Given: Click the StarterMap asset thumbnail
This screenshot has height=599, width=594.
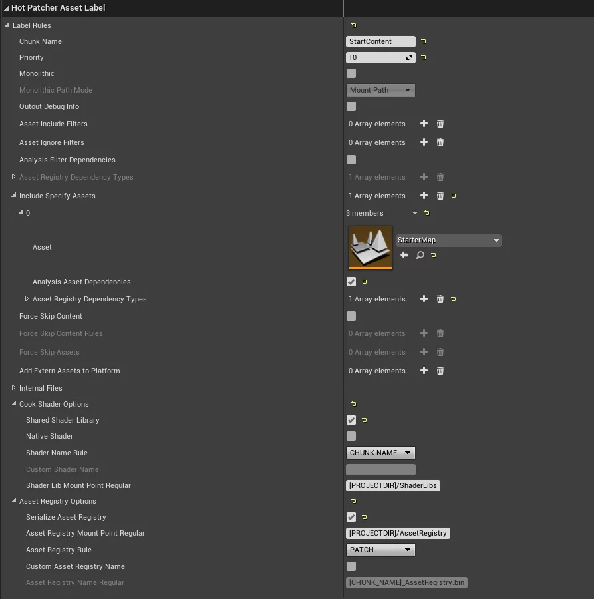Looking at the screenshot, I should [371, 247].
